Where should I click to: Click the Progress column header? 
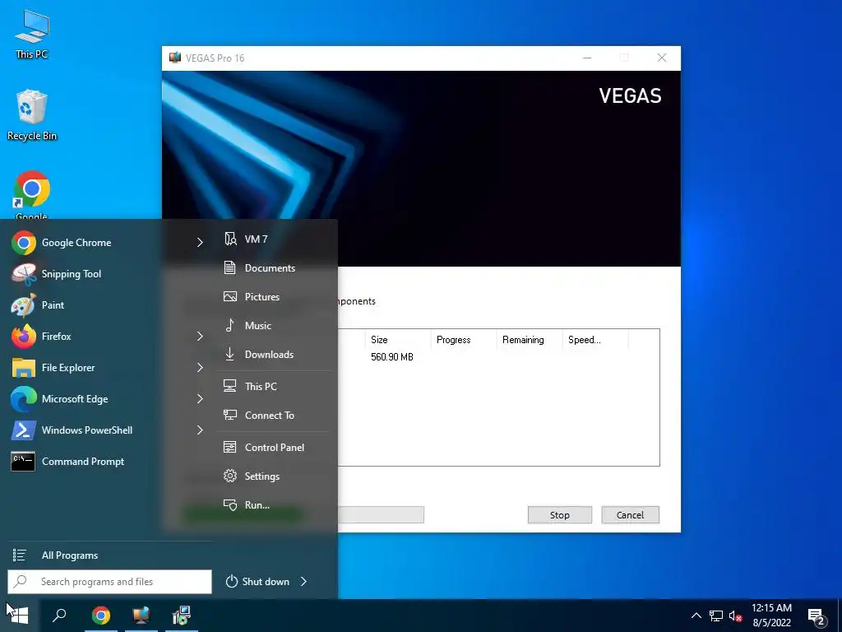click(x=464, y=340)
